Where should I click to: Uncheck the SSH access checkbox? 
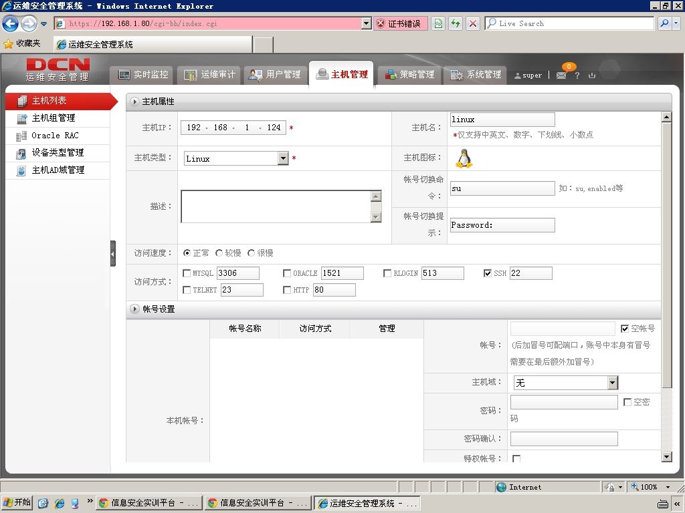pyautogui.click(x=488, y=273)
